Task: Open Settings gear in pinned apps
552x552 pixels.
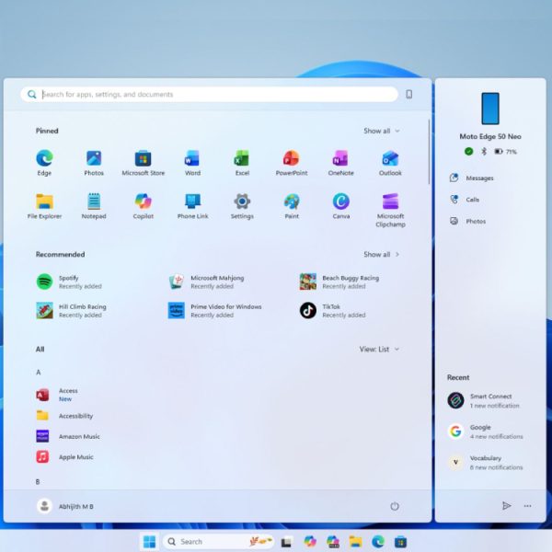Action: pyautogui.click(x=242, y=206)
